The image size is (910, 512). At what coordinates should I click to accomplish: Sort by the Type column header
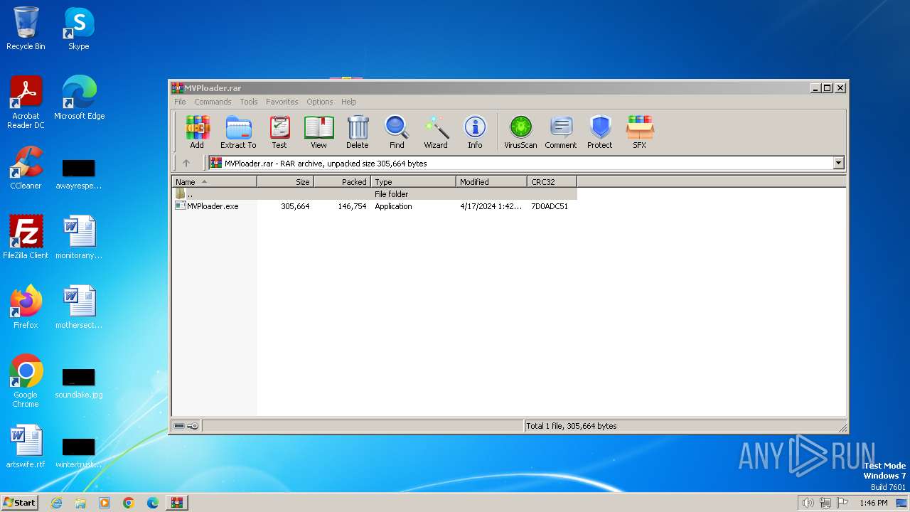(x=413, y=182)
